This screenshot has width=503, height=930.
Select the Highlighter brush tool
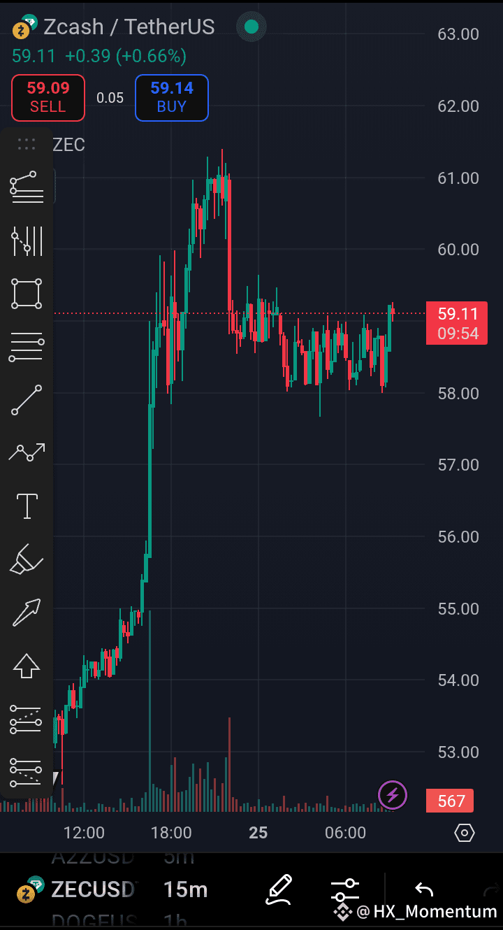27,559
